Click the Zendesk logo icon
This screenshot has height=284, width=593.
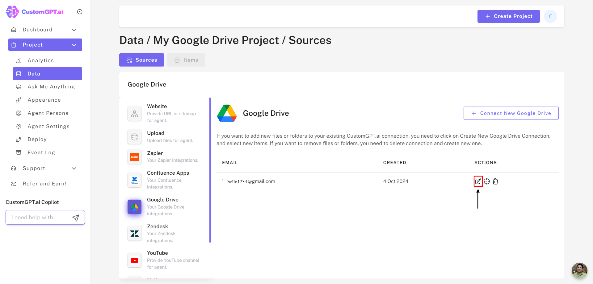(x=134, y=233)
